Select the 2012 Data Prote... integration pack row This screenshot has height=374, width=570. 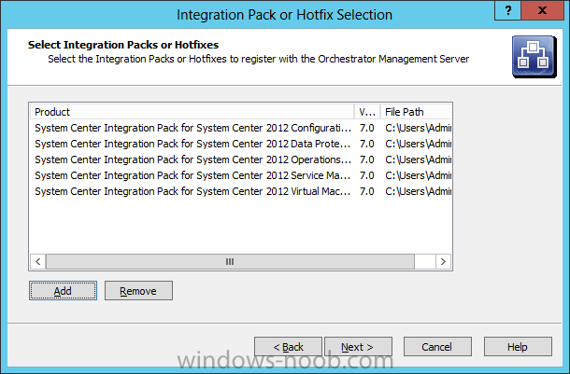point(241,144)
